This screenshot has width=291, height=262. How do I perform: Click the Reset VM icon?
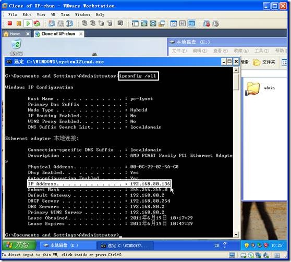pos(37,23)
